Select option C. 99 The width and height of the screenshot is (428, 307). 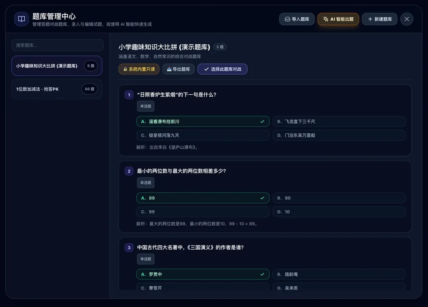coord(203,212)
